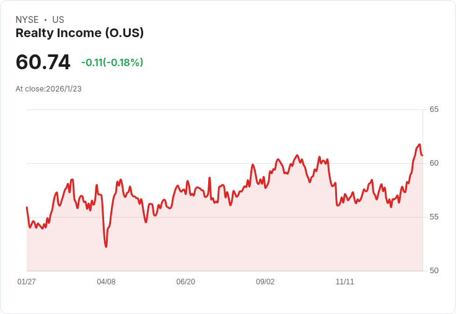Image resolution: width=456 pixels, height=314 pixels.
Task: Click the 65 y-axis label
Action: click(x=434, y=109)
